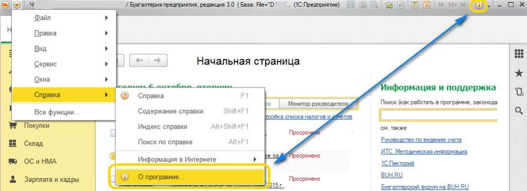Open History icon in right panel
This screenshot has height=191, width=527.
click(x=519, y=92)
